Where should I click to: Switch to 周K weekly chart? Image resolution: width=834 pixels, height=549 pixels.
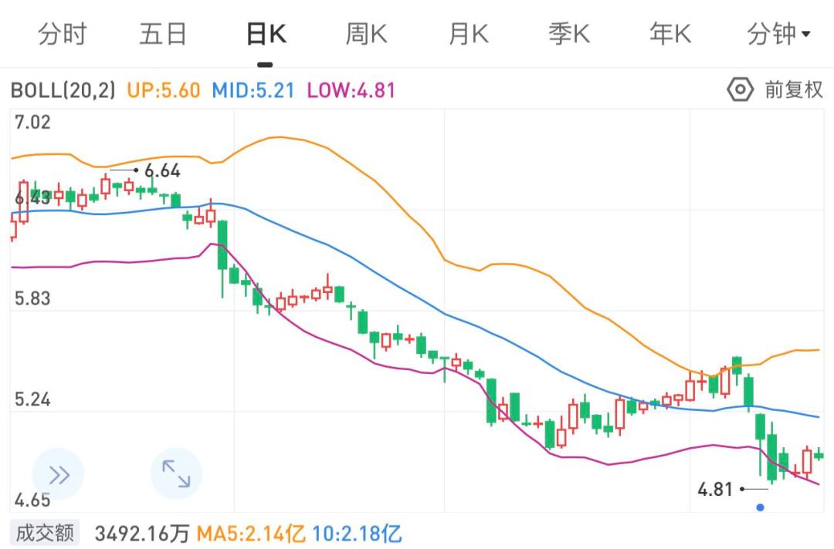pyautogui.click(x=366, y=35)
